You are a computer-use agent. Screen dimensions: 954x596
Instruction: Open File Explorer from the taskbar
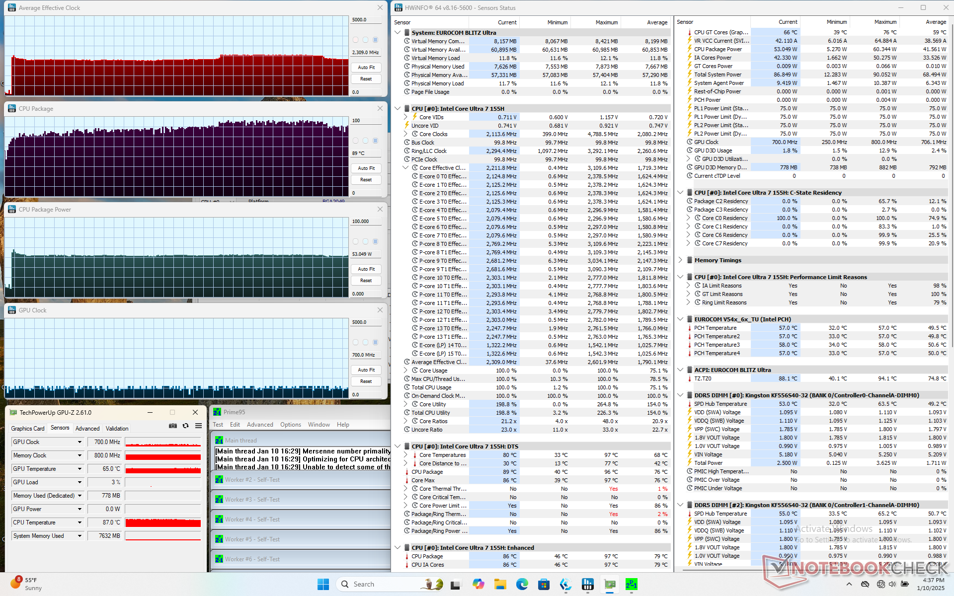[500, 584]
